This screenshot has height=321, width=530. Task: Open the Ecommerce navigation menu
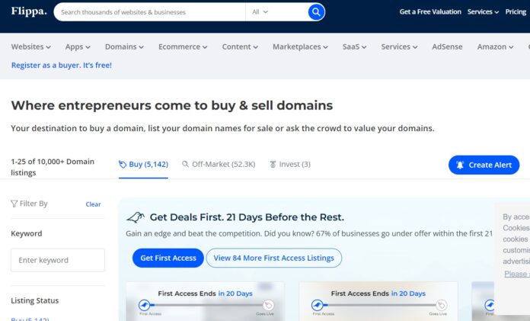pyautogui.click(x=183, y=47)
